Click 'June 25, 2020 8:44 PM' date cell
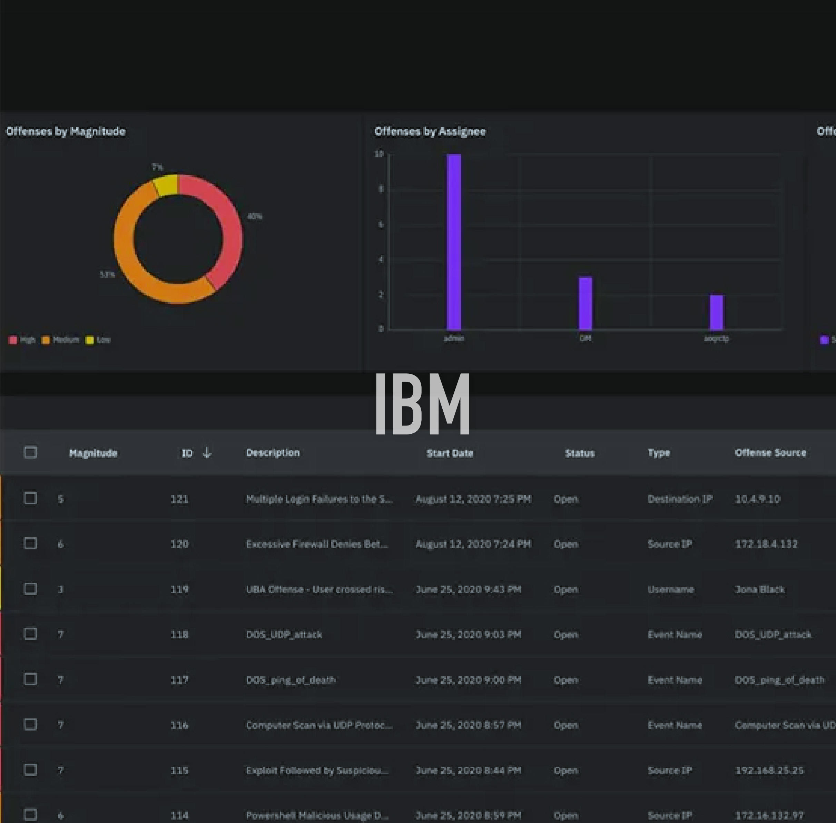This screenshot has width=836, height=823. [468, 770]
